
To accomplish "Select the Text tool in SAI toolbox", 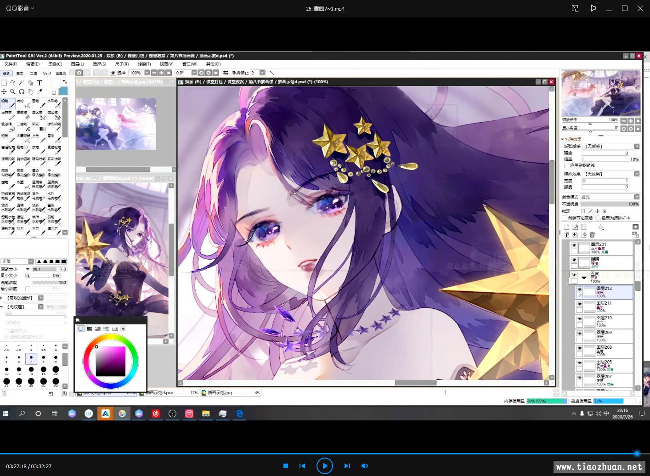I will coord(40,83).
